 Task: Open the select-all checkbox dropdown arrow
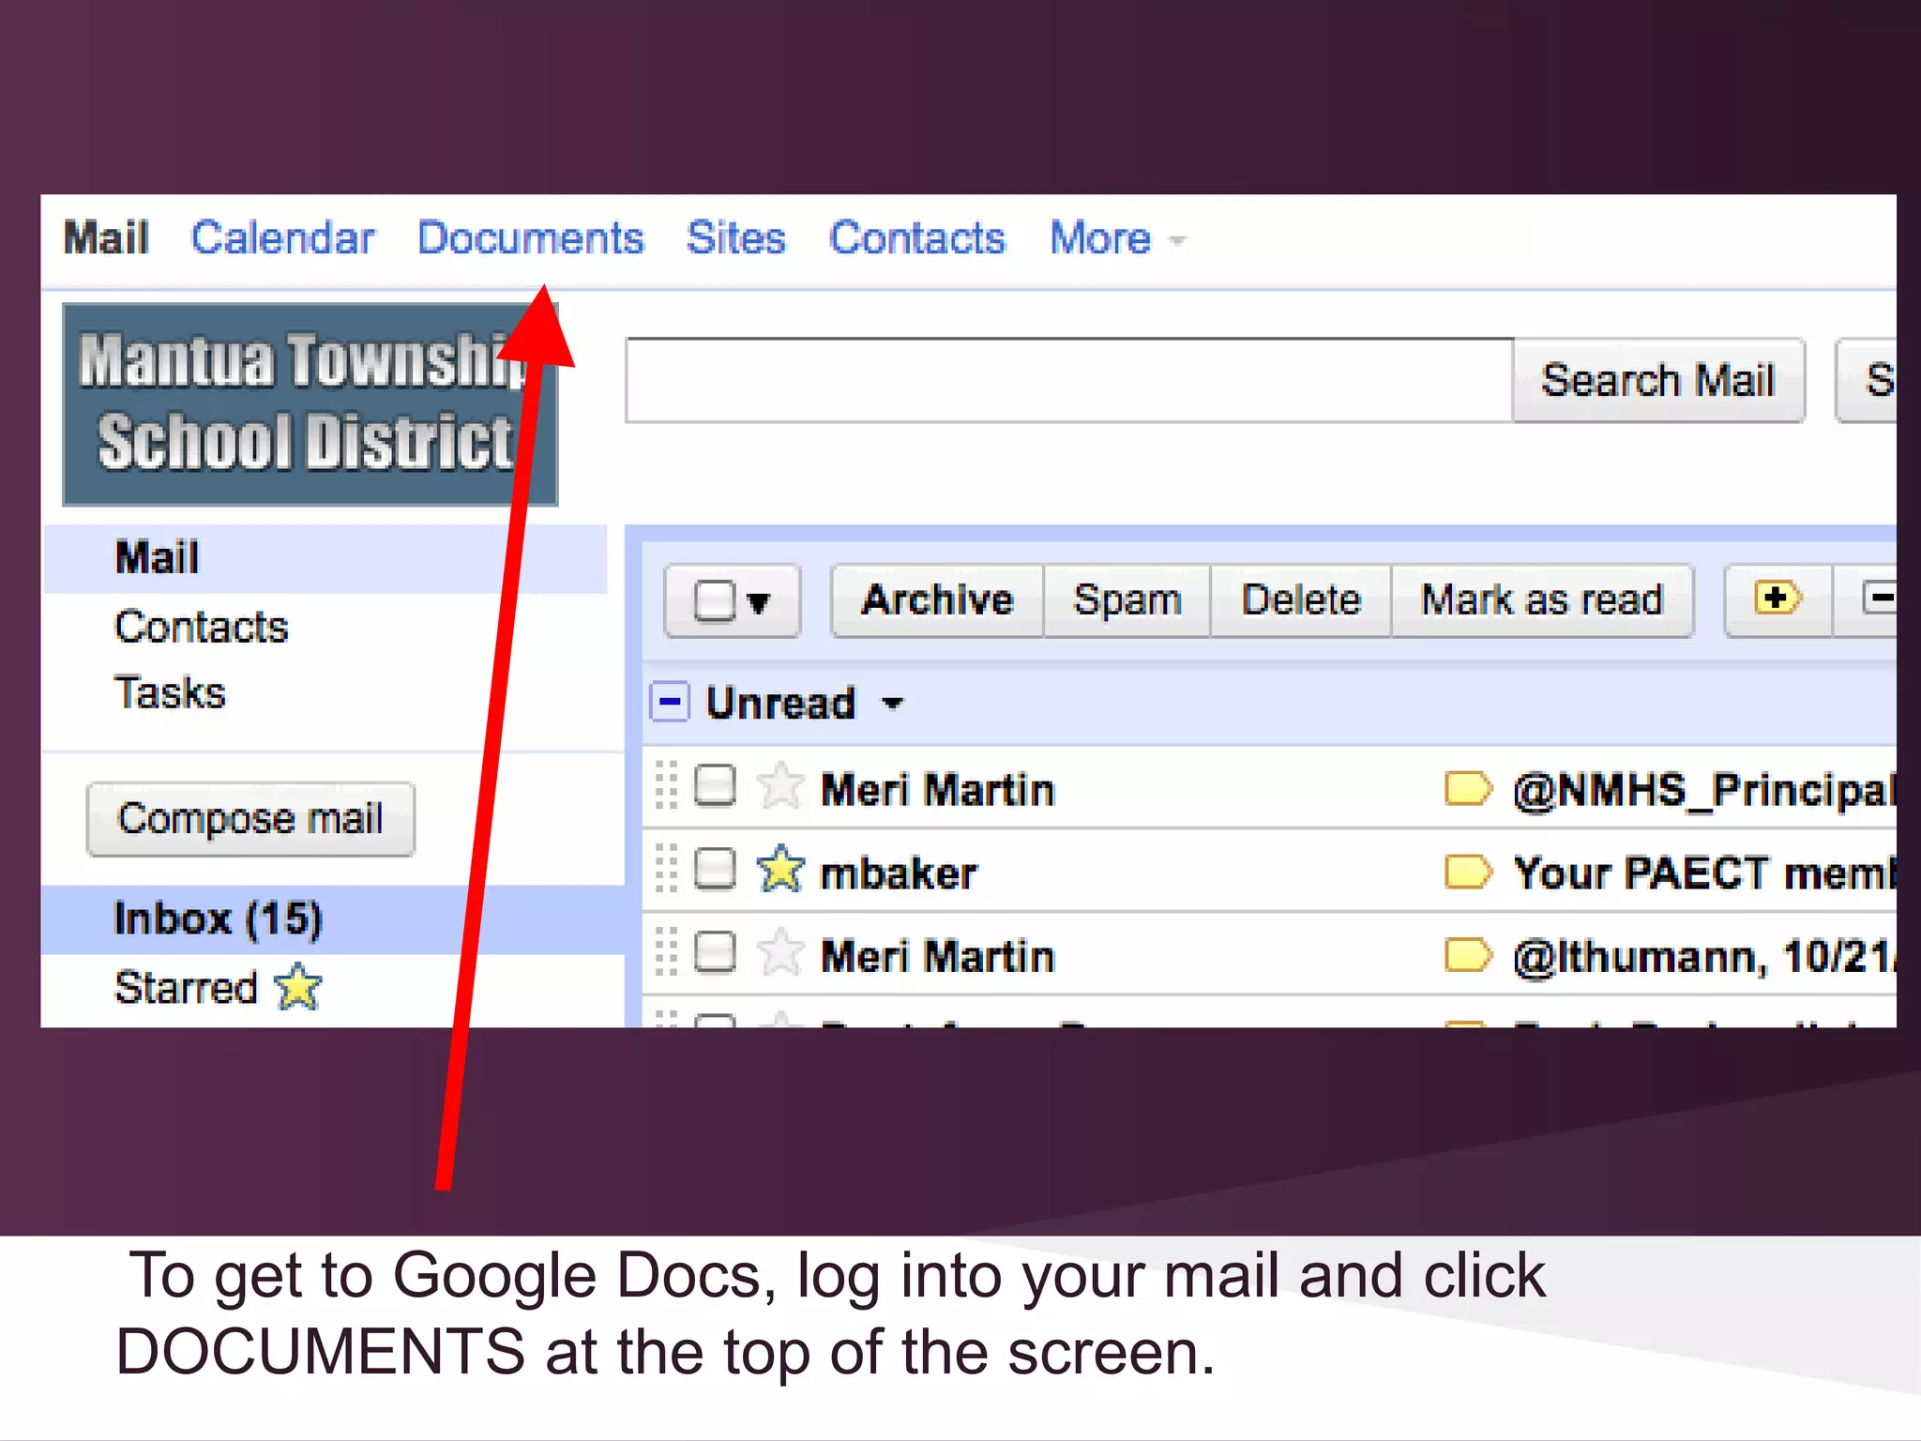coord(760,601)
